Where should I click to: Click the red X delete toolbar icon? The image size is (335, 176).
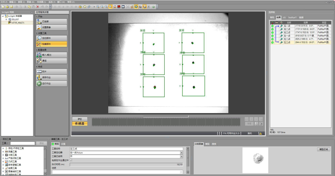[x=37, y=6]
